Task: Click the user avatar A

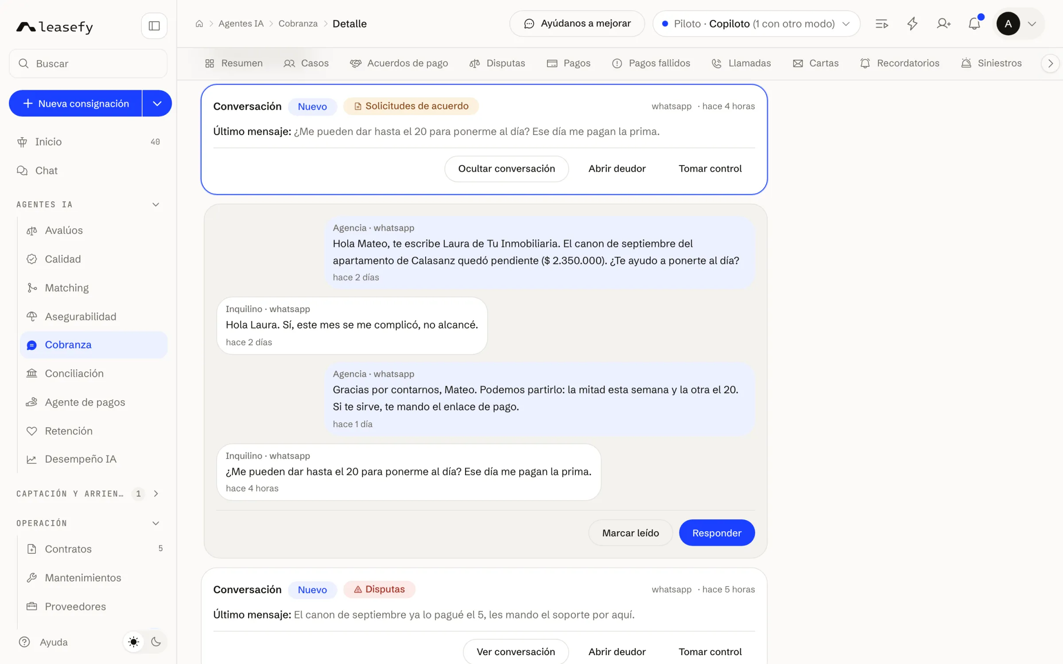Action: [x=1008, y=24]
